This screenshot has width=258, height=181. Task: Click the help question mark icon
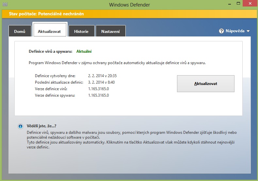click(221, 31)
